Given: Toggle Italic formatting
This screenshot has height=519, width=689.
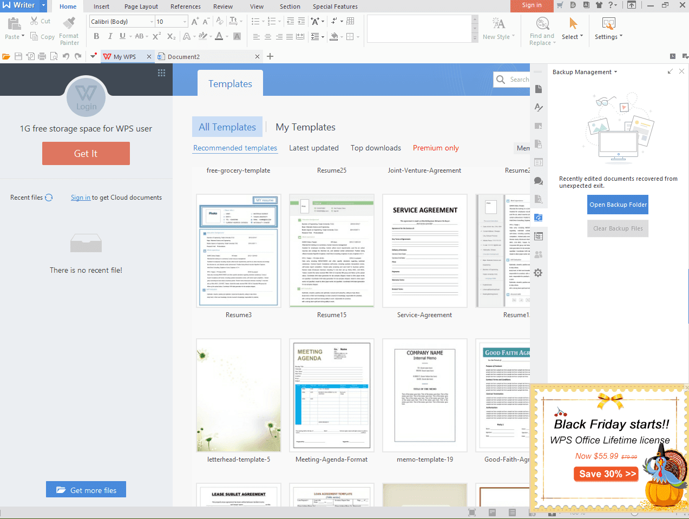Looking at the screenshot, I should pos(110,36).
